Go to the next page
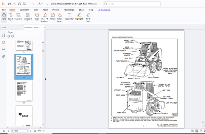This screenshot has width=205, height=134. (31, 131)
